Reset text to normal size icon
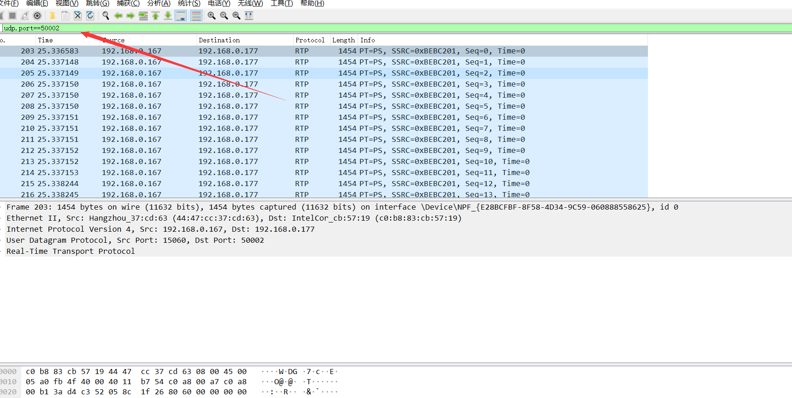 (x=237, y=16)
